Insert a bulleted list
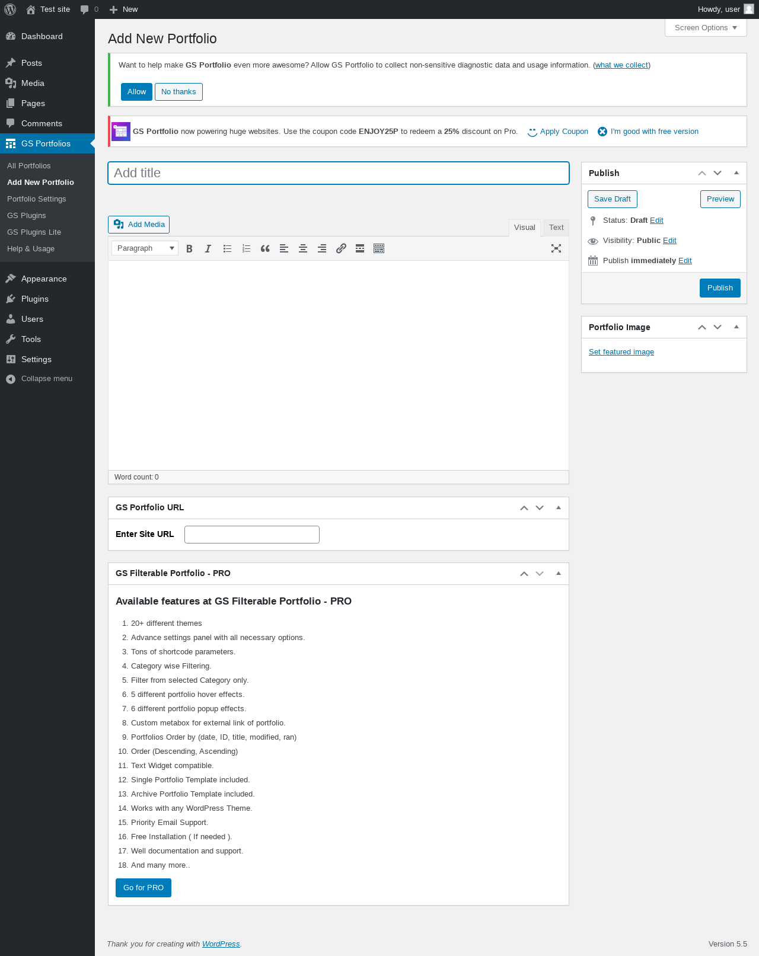Image resolution: width=759 pixels, height=956 pixels. pyautogui.click(x=227, y=249)
